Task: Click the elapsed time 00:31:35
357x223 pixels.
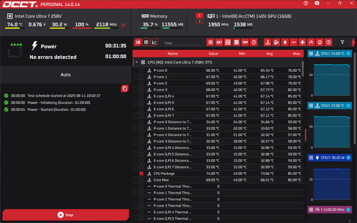Action: pyautogui.click(x=115, y=46)
